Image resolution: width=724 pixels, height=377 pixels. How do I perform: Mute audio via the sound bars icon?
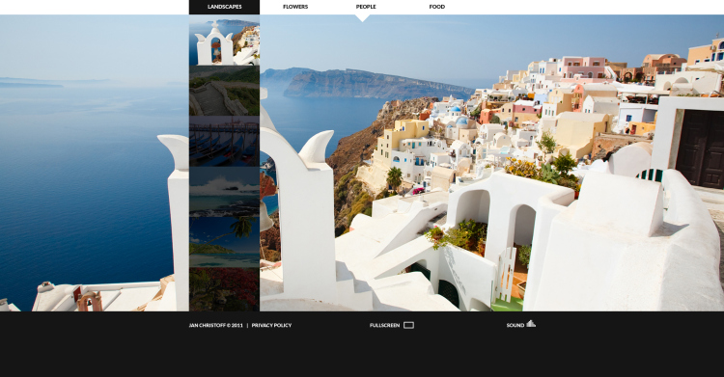tap(531, 324)
